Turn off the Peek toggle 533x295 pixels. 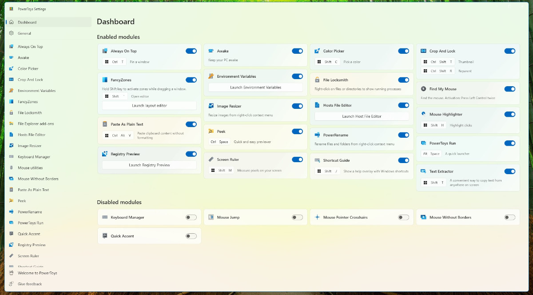click(x=297, y=132)
